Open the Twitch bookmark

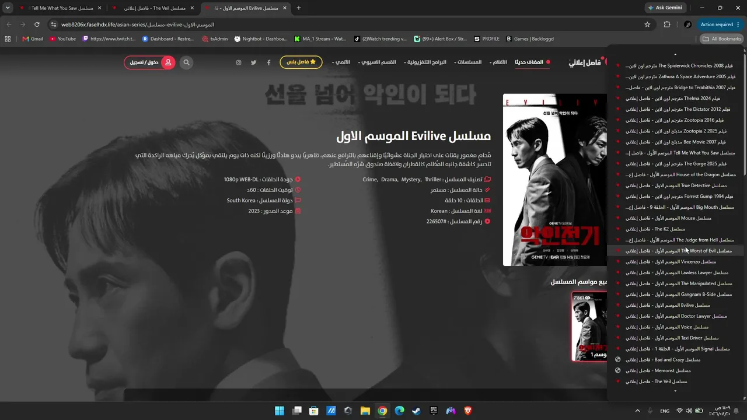click(109, 39)
